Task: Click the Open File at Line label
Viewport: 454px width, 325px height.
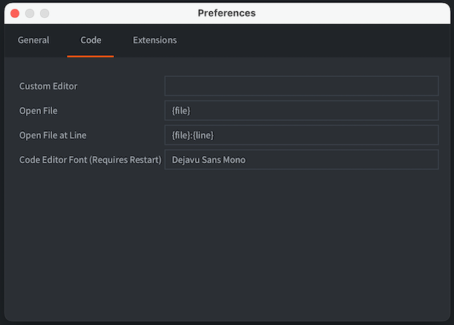Action: tap(53, 135)
